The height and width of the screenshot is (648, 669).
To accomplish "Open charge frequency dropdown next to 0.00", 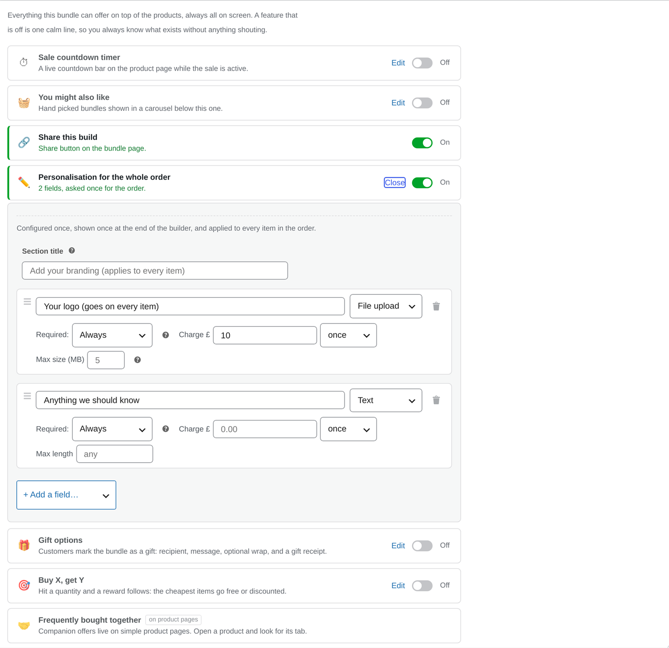I will click(348, 429).
